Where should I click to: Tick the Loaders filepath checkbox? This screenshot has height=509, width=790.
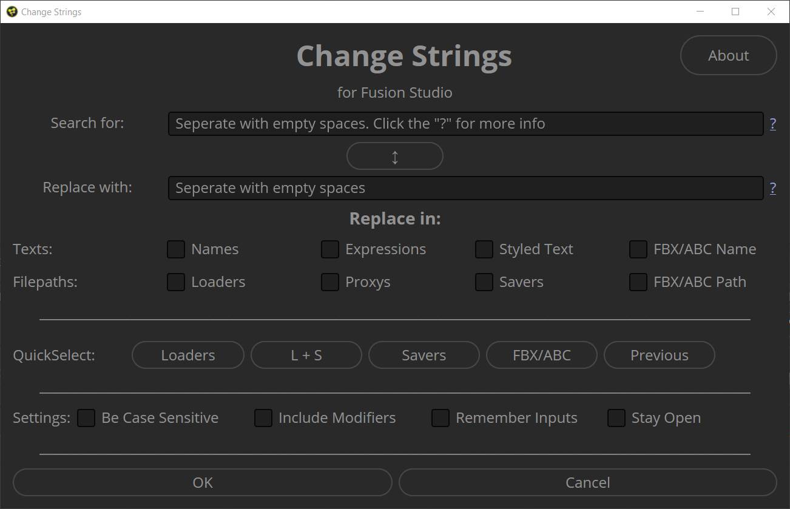(x=176, y=282)
